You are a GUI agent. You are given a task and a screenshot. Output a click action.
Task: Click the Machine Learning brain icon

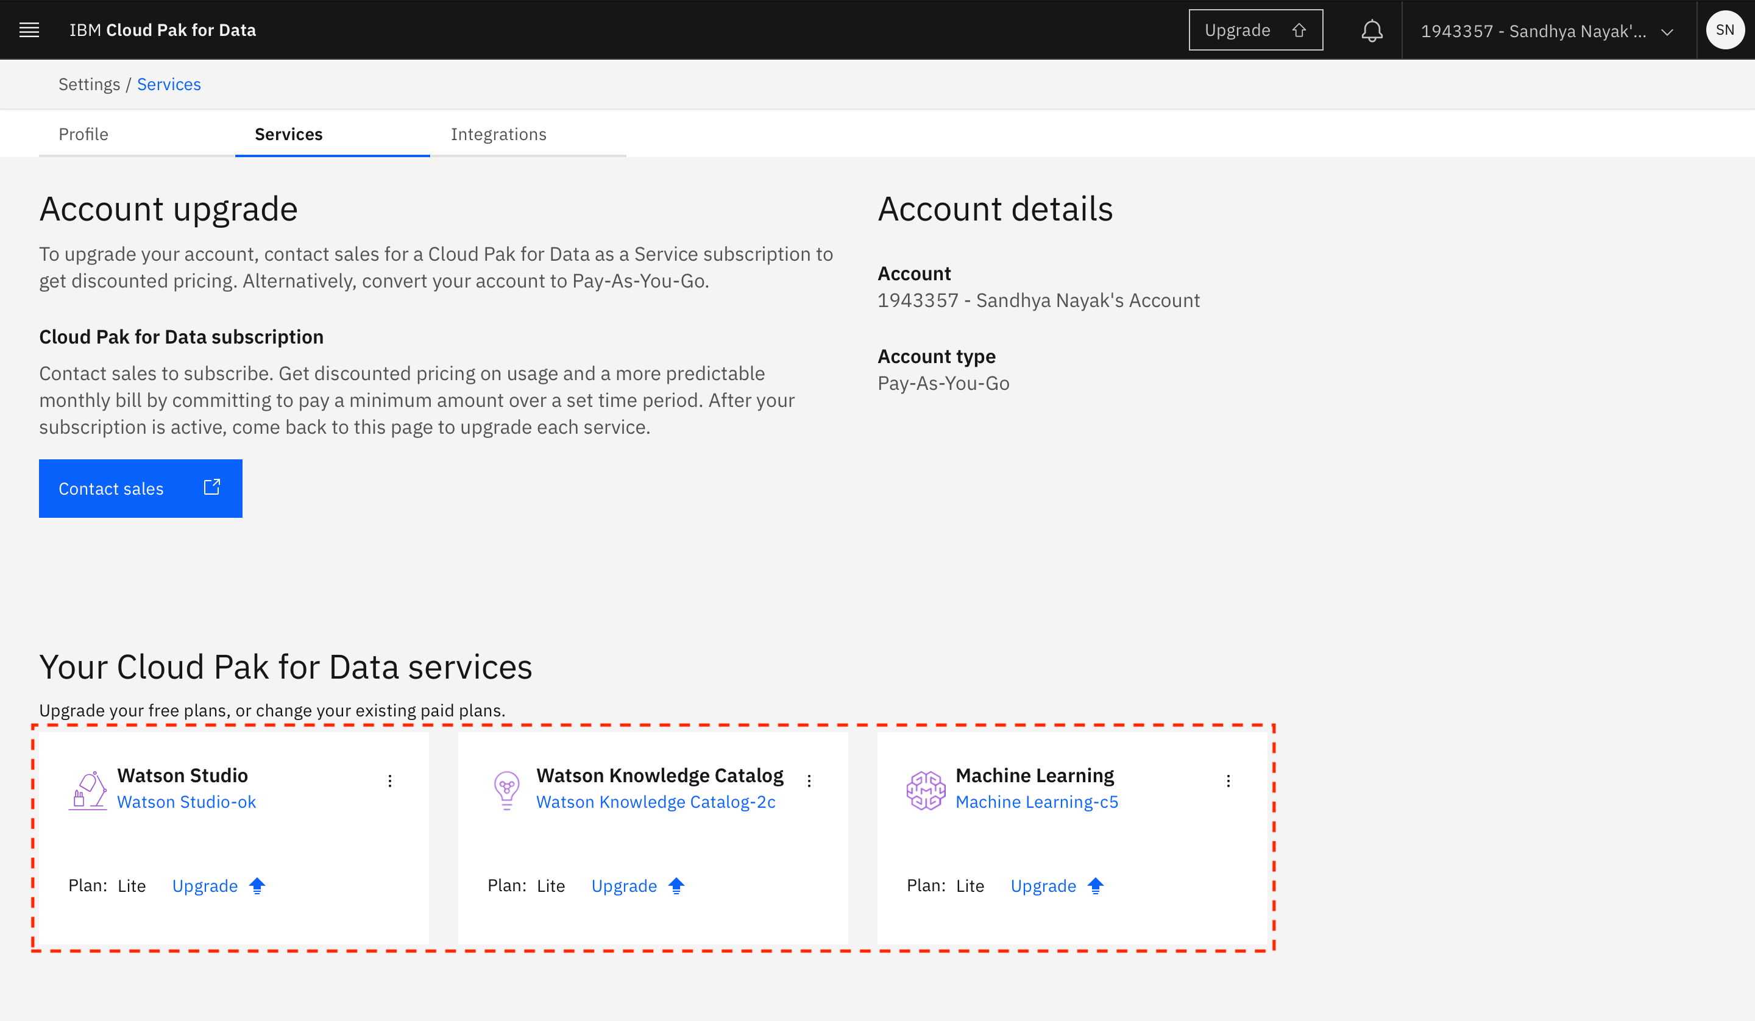(926, 790)
